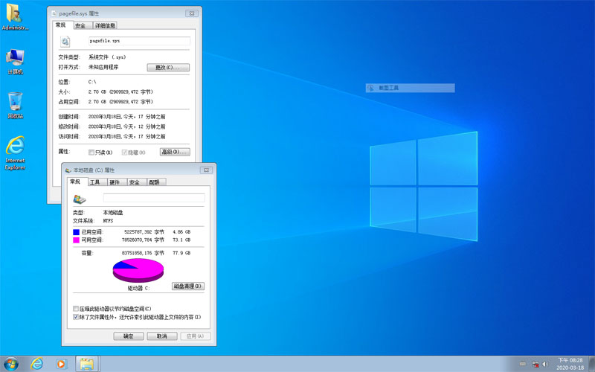Image resolution: width=595 pixels, height=372 pixels.
Task: Click the C:\ location value
Action: (92, 82)
